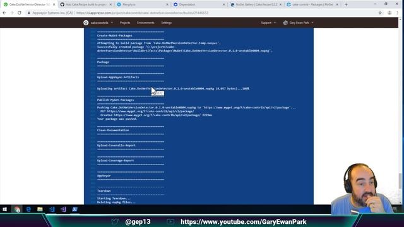The height and width of the screenshot is (227, 404).
Task: Click the 'Teardown' log heading
Action: [104, 191]
